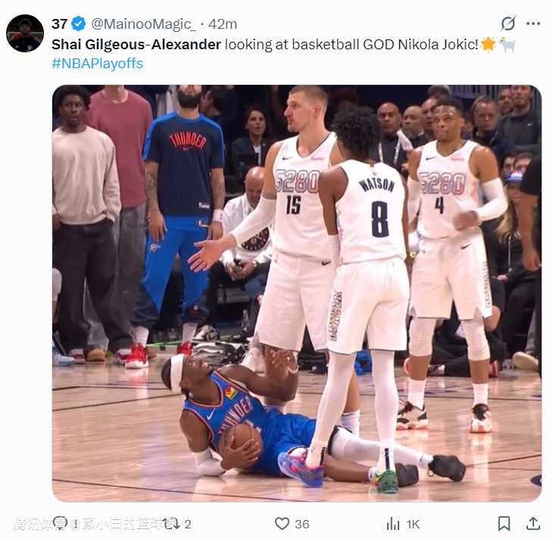Click the reply speech bubble icon

[x=60, y=523]
